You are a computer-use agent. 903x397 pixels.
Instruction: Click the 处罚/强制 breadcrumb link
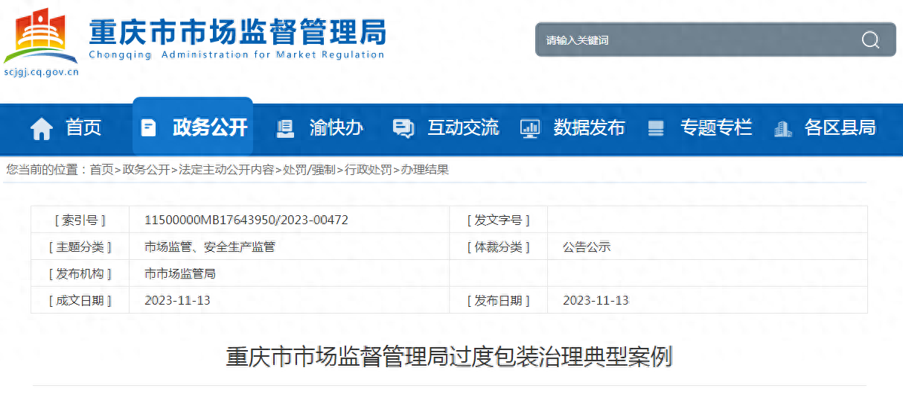pos(309,170)
